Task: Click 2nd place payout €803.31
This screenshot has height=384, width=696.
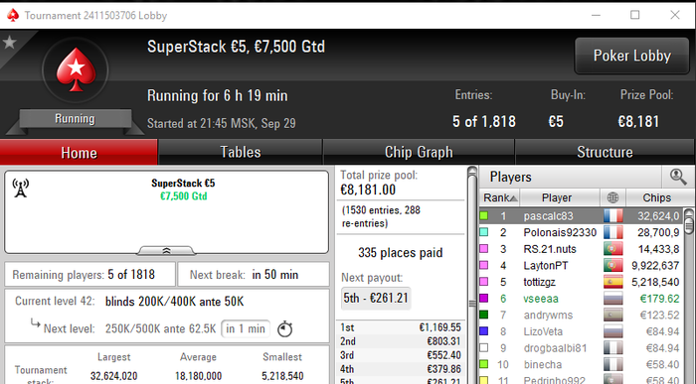Action: [401, 341]
